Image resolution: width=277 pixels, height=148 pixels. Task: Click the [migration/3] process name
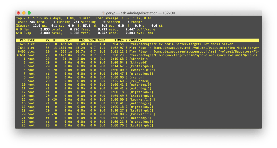141,122
